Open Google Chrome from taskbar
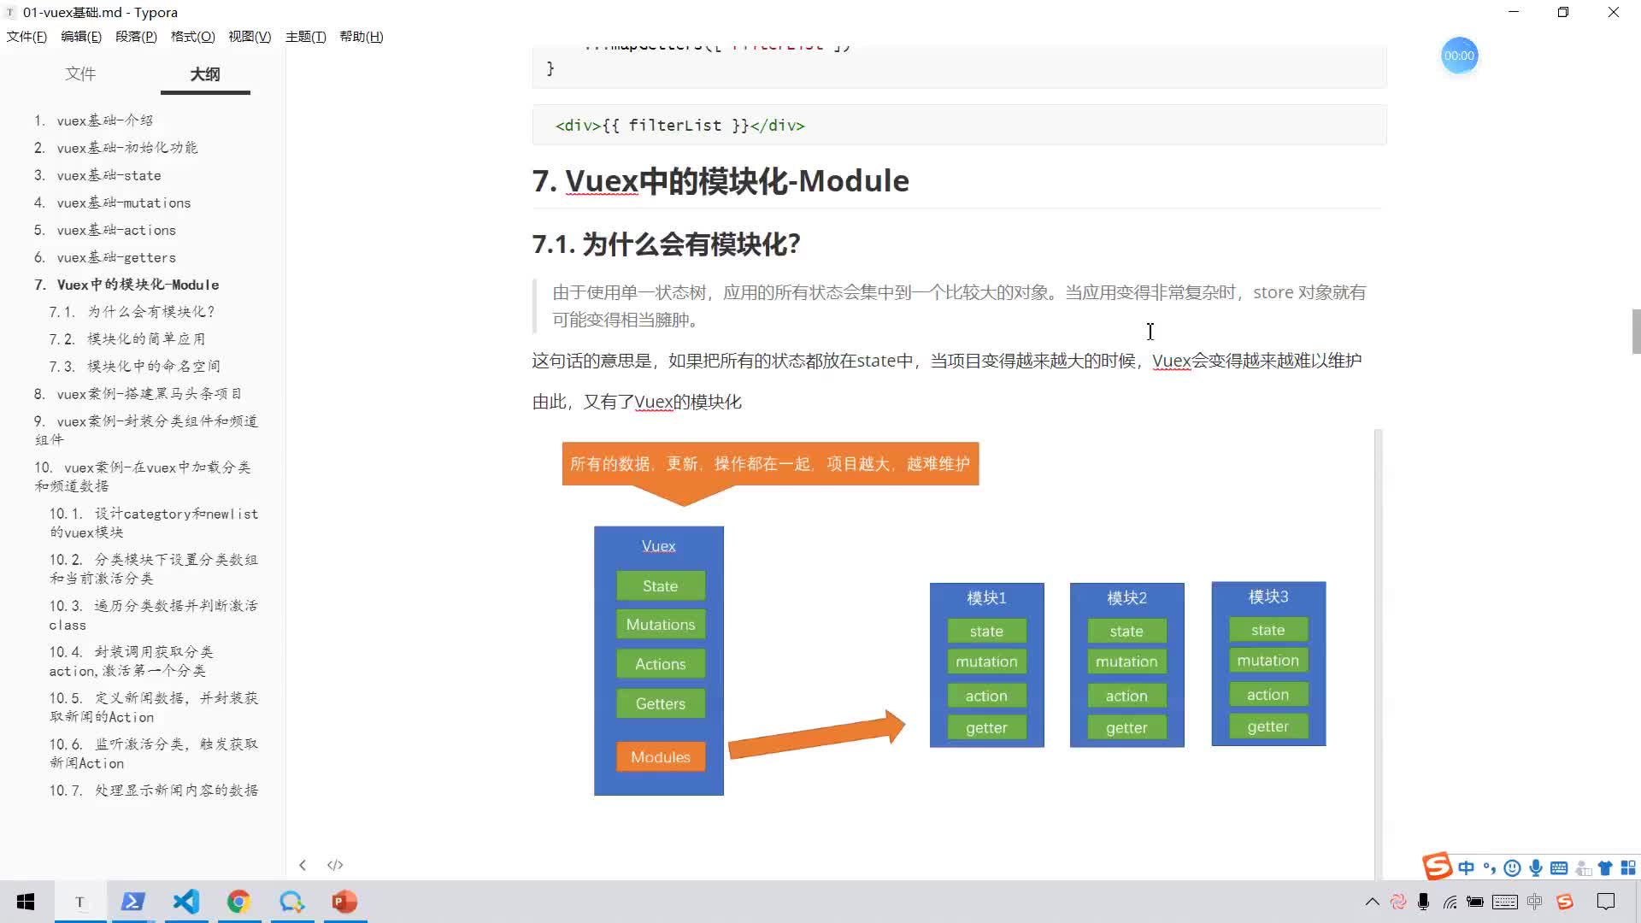This screenshot has height=923, width=1641. [238, 902]
